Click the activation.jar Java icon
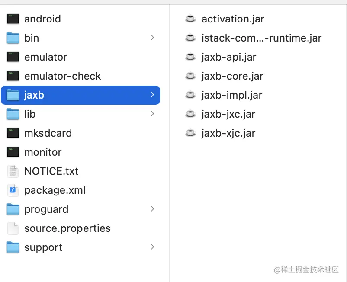Viewport: 347px width, 282px height. tap(190, 19)
